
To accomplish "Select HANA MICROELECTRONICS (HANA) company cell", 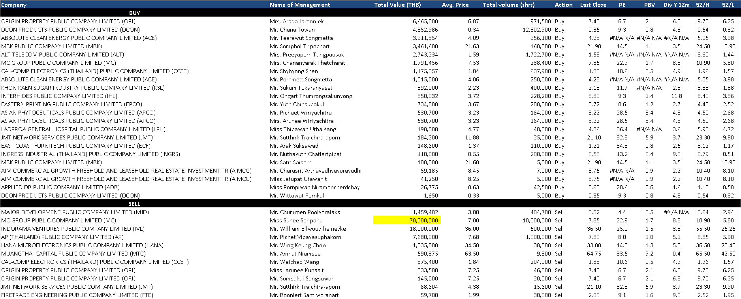I will point(82,245).
